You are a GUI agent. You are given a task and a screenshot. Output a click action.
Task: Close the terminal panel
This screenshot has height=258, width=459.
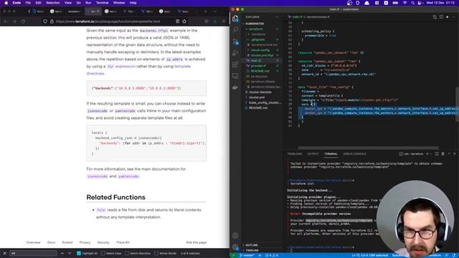click(454, 153)
